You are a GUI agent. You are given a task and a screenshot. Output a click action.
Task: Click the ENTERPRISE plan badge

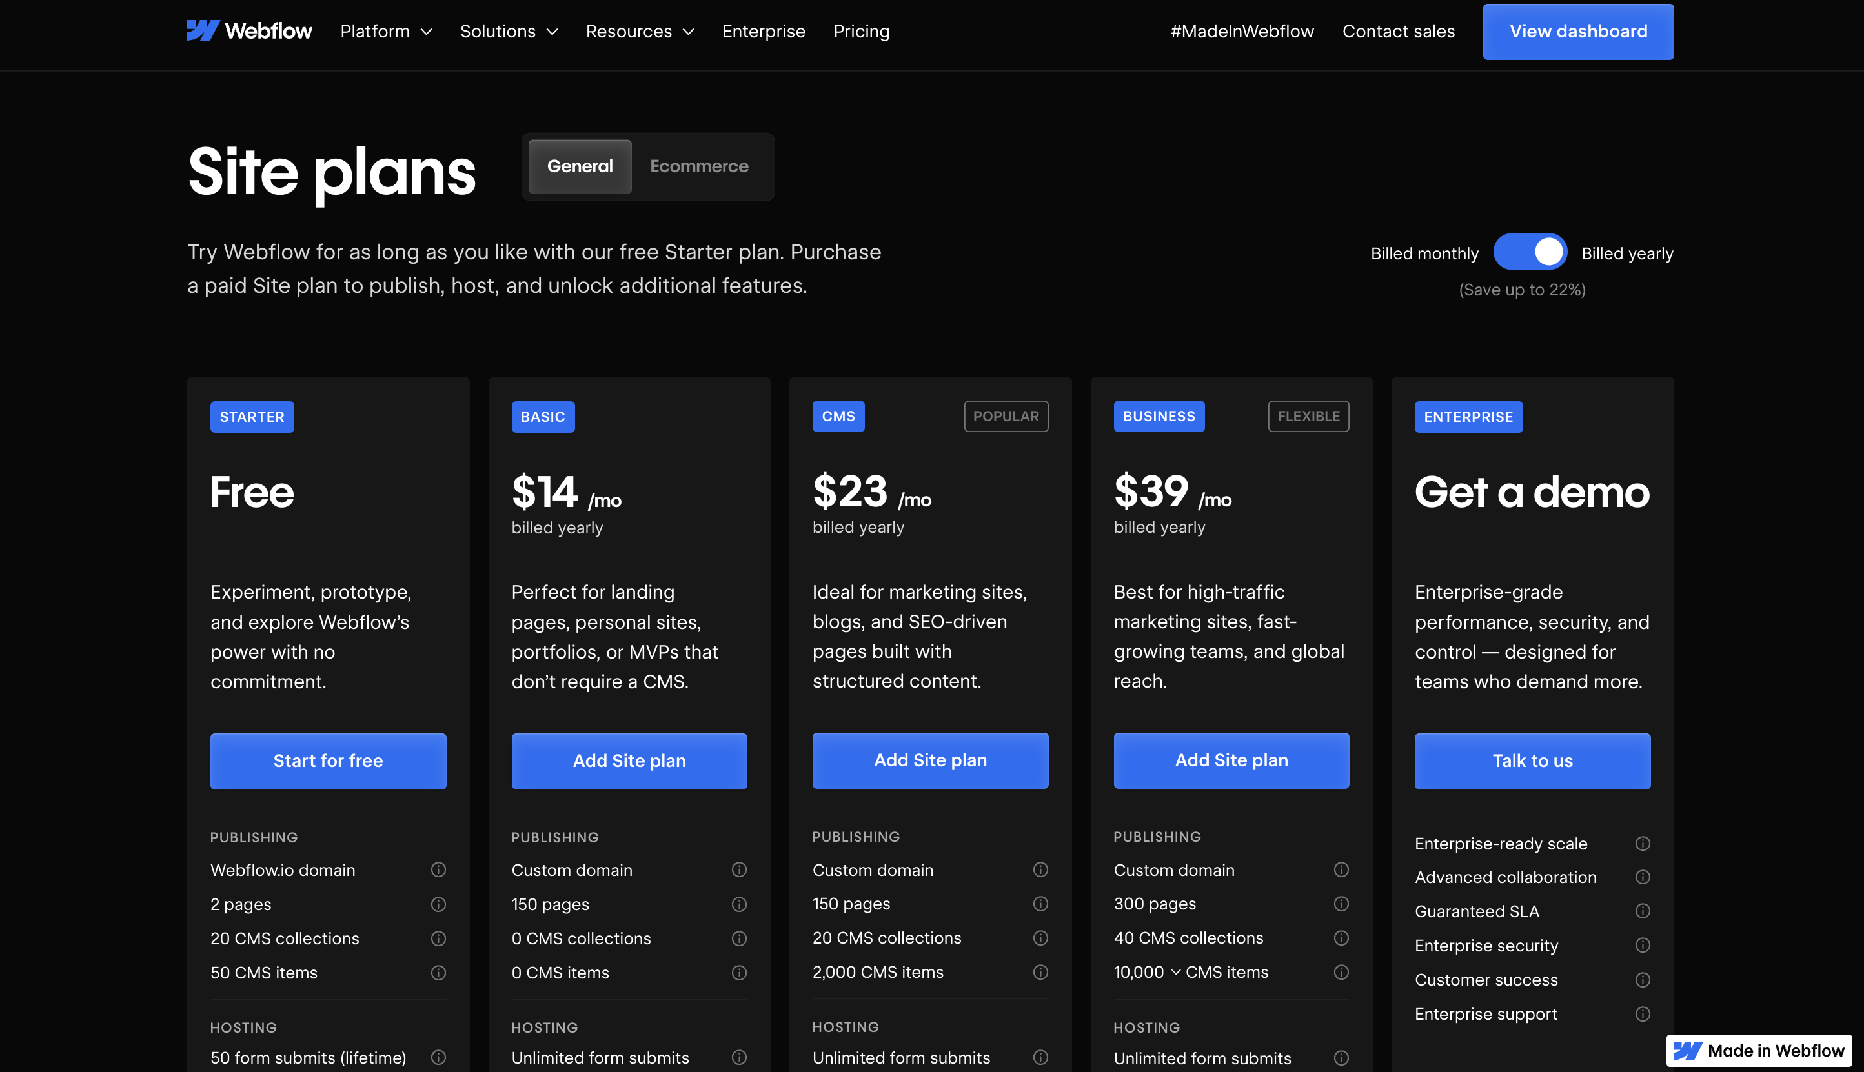click(x=1468, y=417)
